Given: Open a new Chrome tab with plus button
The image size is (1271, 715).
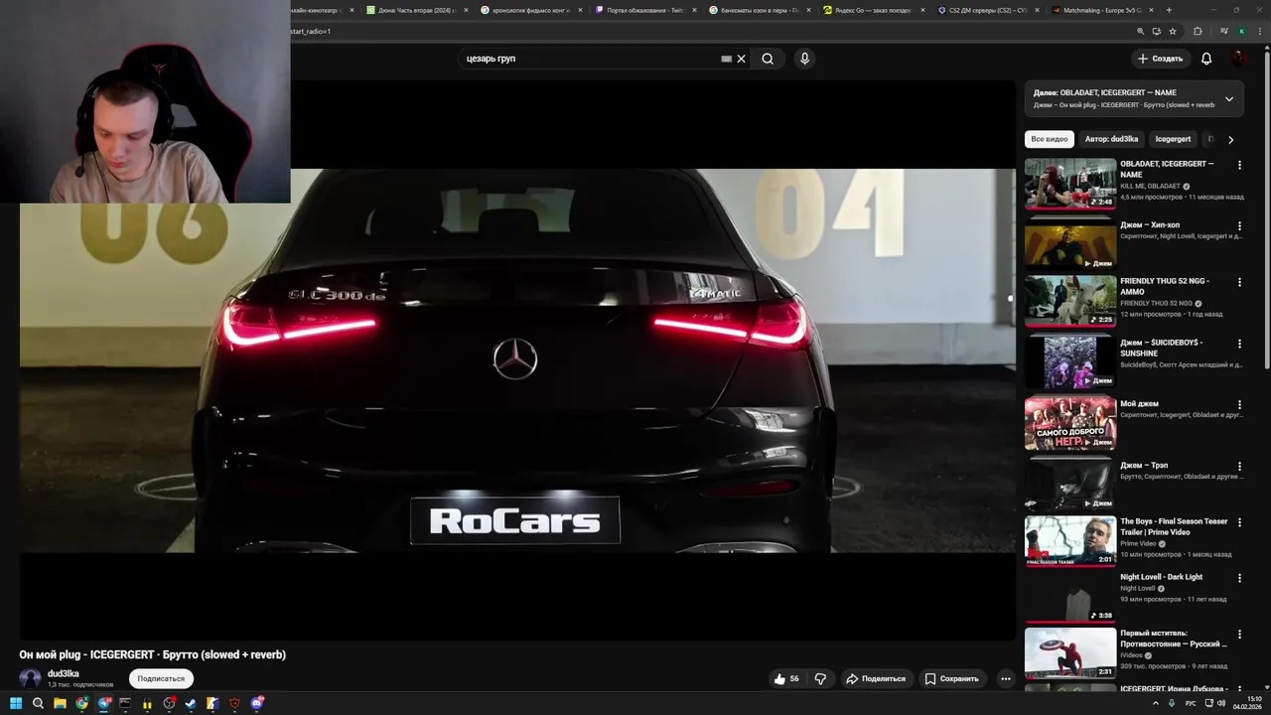Looking at the screenshot, I should [1169, 10].
